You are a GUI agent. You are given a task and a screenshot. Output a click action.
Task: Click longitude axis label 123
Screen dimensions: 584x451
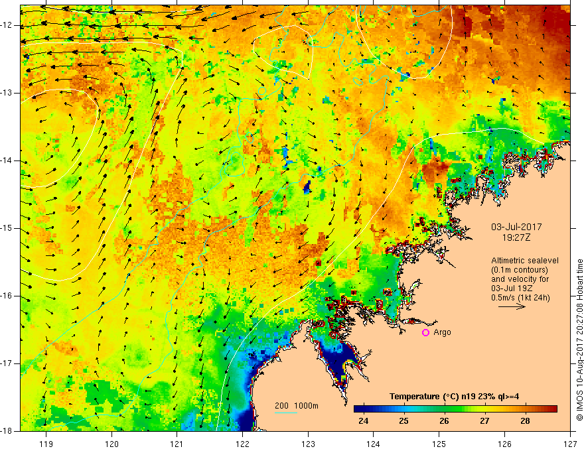(x=308, y=444)
